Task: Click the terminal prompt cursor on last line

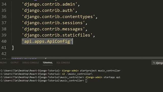Action: 86,81
